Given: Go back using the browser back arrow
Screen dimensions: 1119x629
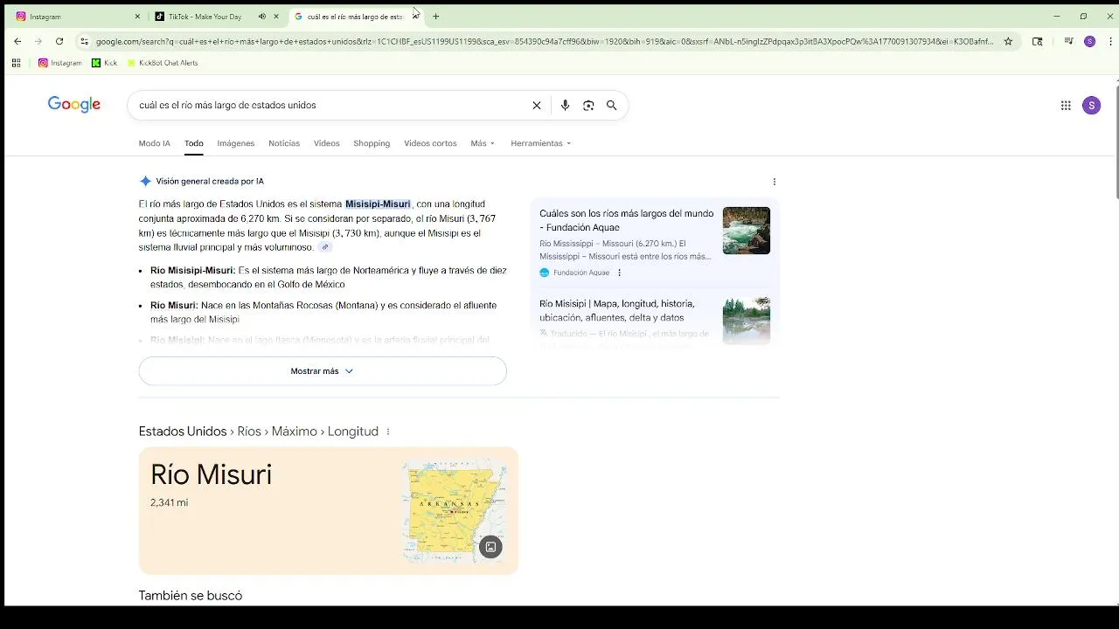Looking at the screenshot, I should [x=17, y=41].
